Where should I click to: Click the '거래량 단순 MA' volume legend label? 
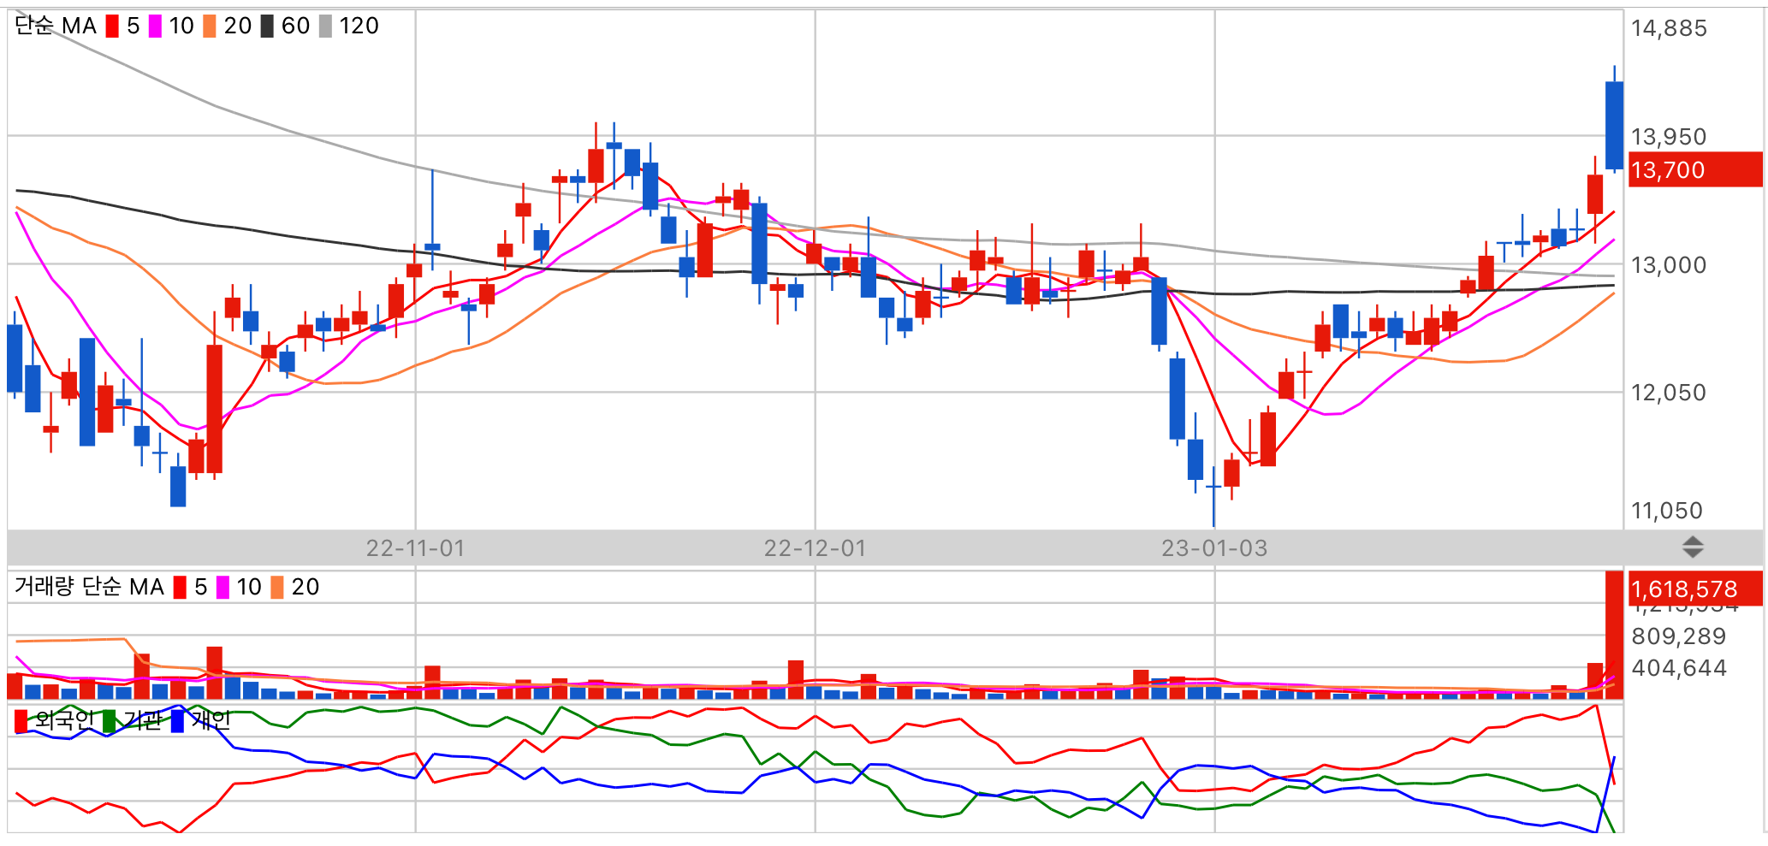89,587
